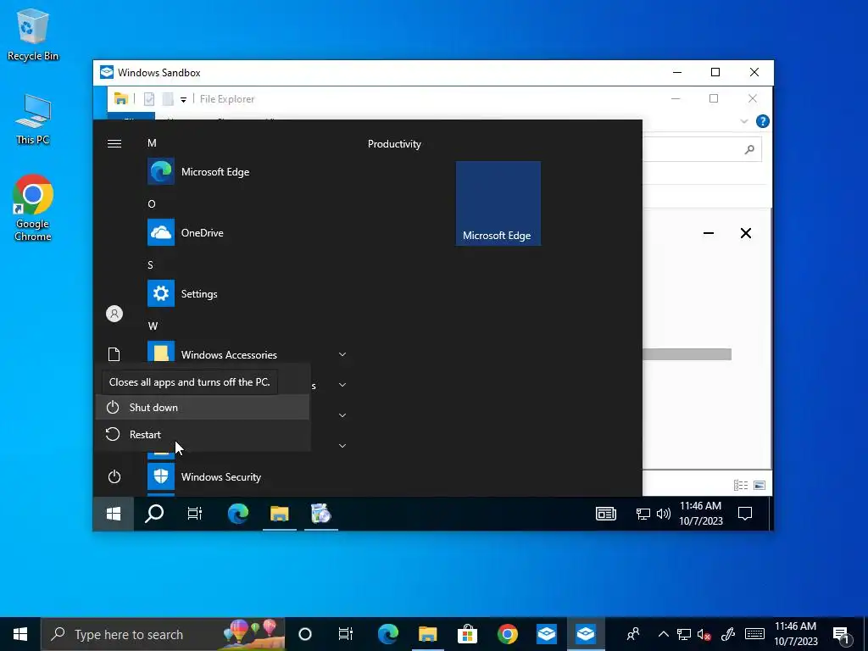Viewport: 868px width, 651px height.
Task: Click the sandbox Start button
Action: click(x=114, y=515)
